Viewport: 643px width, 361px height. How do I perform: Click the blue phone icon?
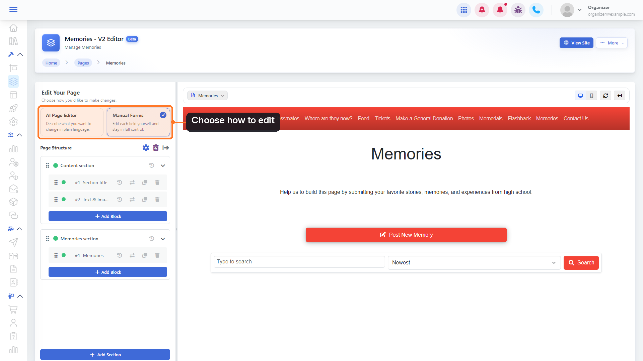pos(536,10)
